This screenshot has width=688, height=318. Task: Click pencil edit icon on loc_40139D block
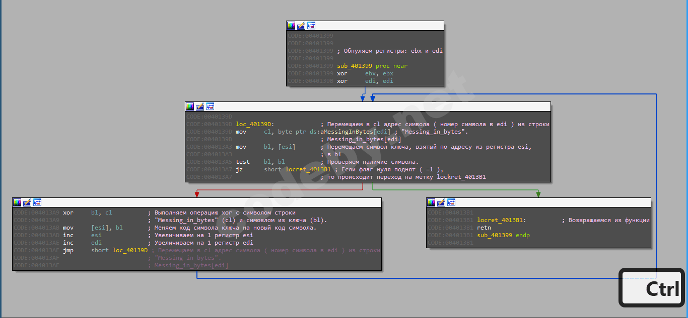point(200,107)
